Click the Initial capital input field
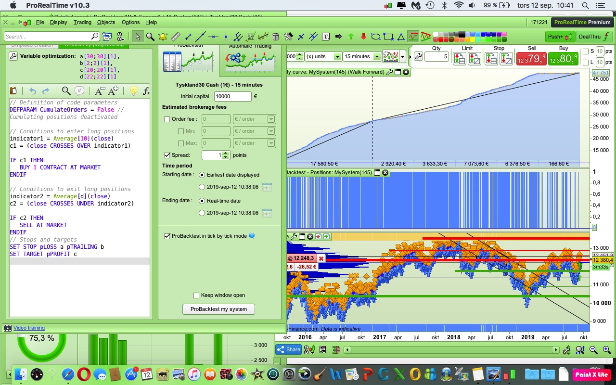Image resolution: width=616 pixels, height=385 pixels. pyautogui.click(x=232, y=96)
